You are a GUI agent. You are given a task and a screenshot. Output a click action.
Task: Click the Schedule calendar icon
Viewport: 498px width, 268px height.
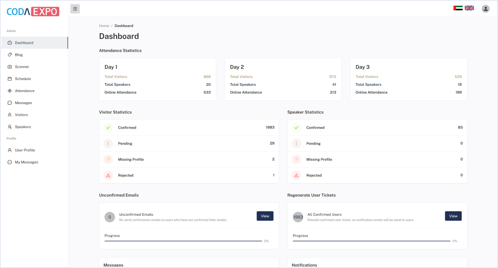pos(10,79)
